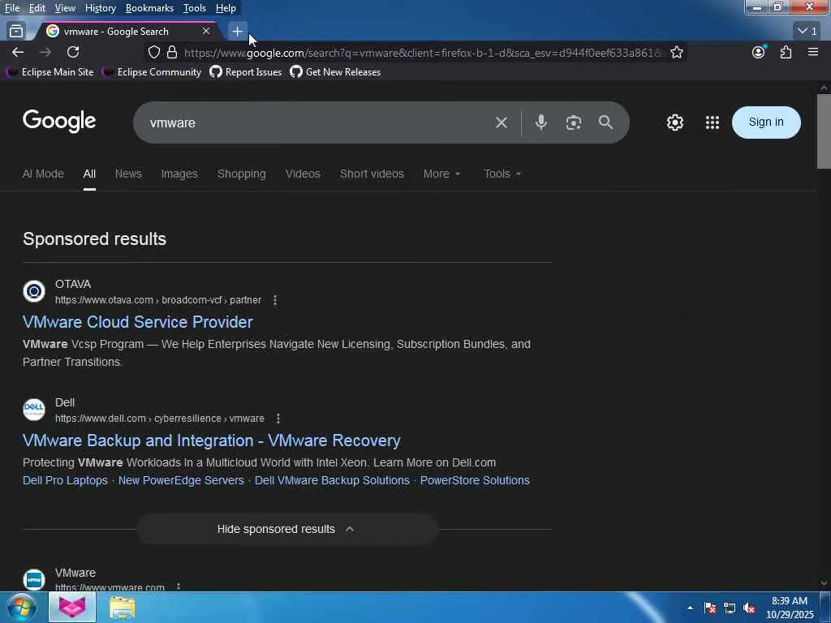Collapse with Hide sponsored results
Image resolution: width=831 pixels, height=623 pixels.
coord(287,529)
